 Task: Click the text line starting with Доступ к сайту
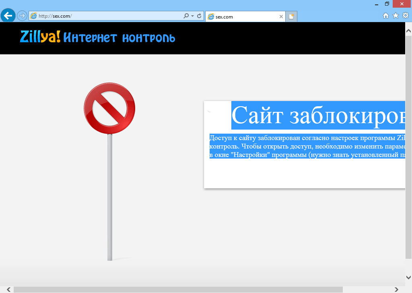tap(307, 138)
